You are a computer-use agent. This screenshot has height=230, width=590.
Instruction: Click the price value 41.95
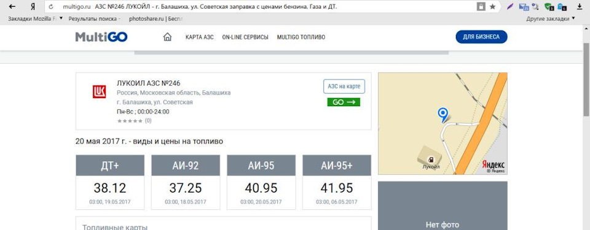point(337,188)
